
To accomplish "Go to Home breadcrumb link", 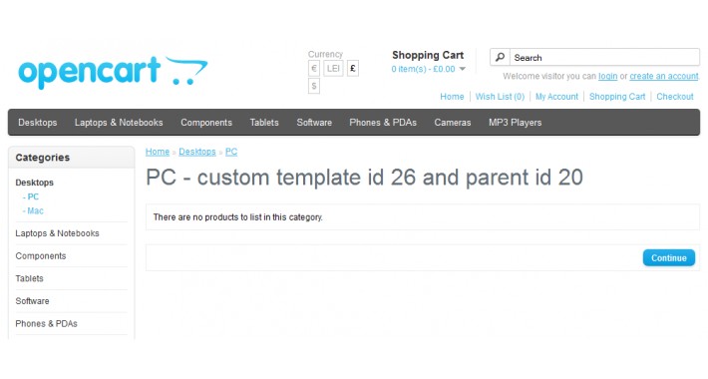I will pos(158,152).
